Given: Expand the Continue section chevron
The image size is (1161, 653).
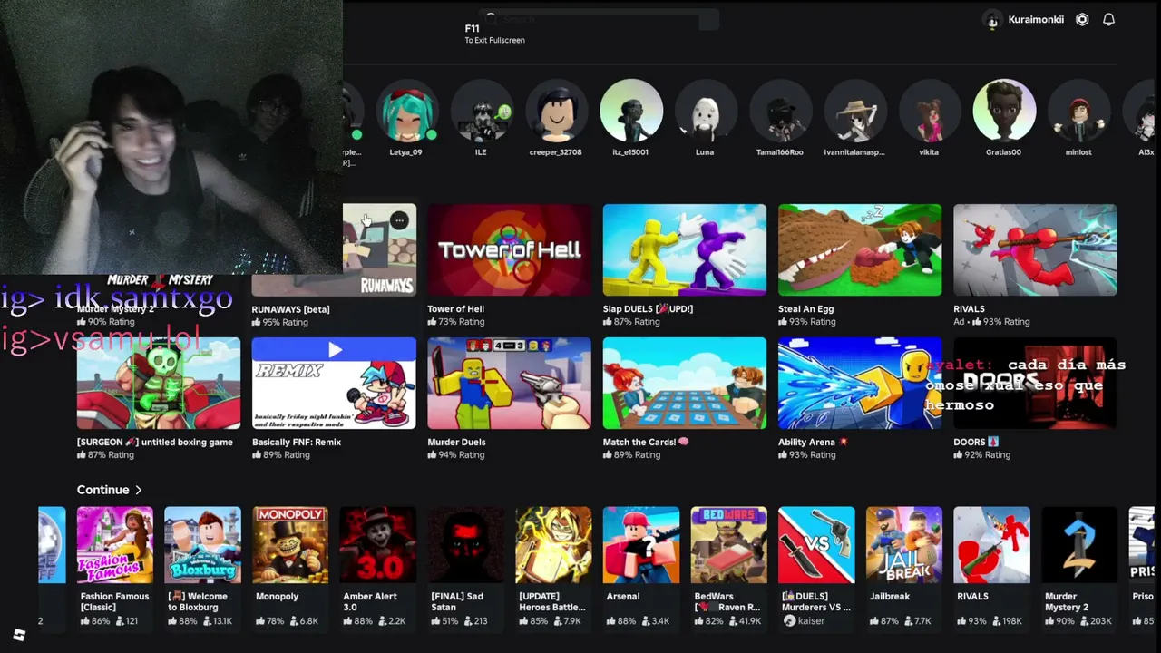Looking at the screenshot, I should [x=138, y=490].
